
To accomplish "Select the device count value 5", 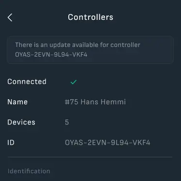I will pyautogui.click(x=67, y=122).
